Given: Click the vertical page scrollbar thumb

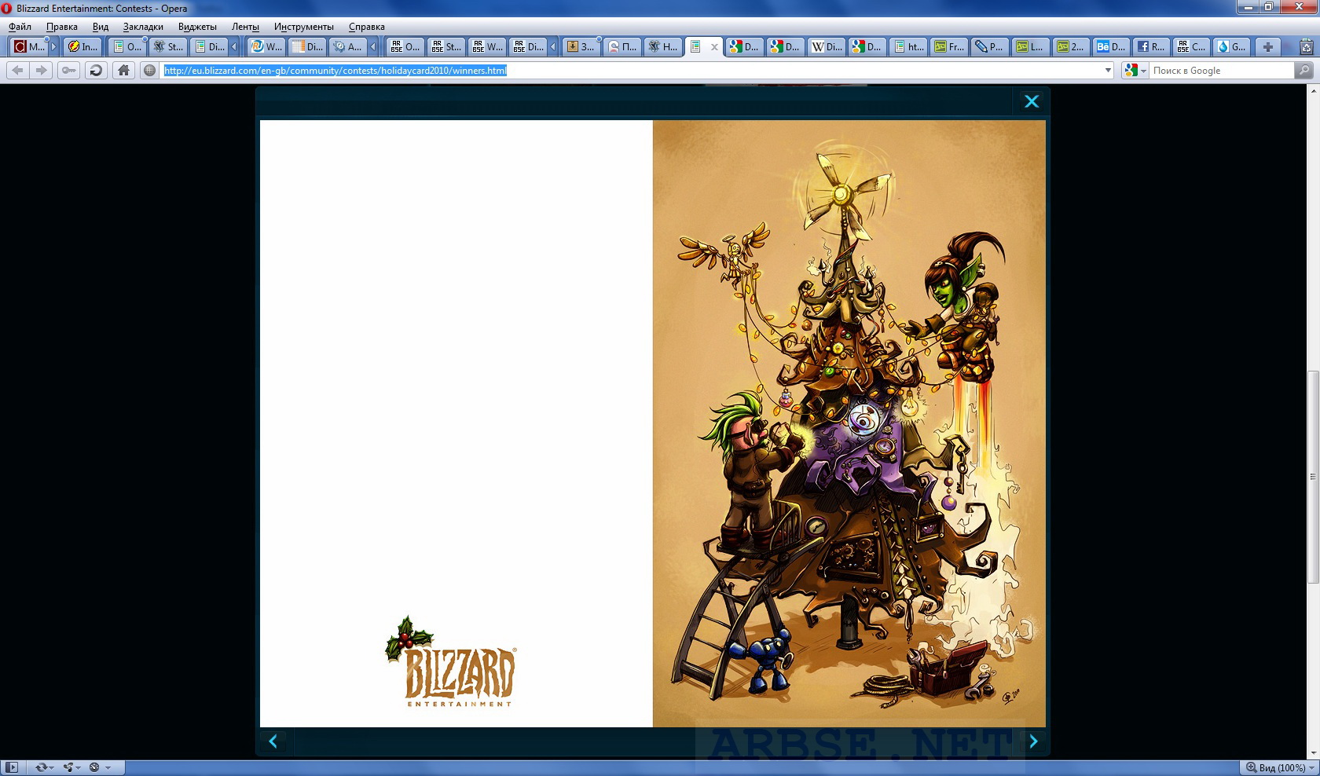Looking at the screenshot, I should [1313, 477].
